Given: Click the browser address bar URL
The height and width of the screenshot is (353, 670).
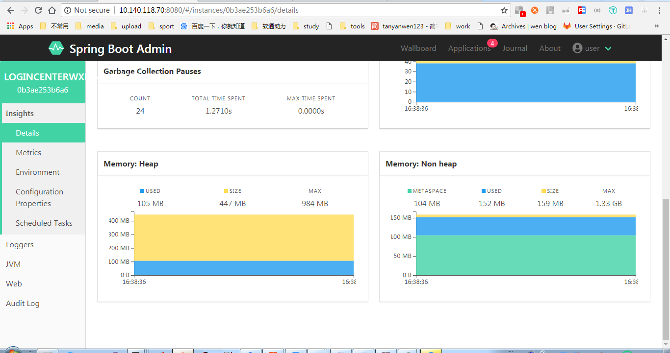Looking at the screenshot, I should point(208,10).
